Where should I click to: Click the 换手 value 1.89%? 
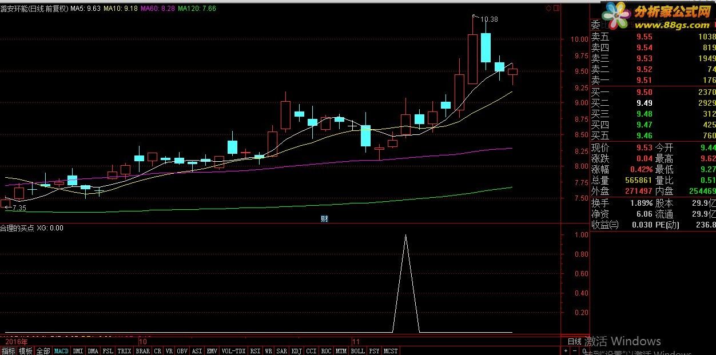641,203
